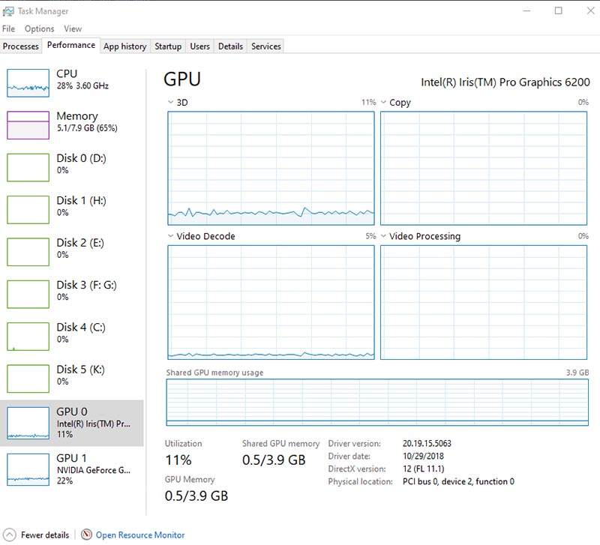
Task: Click the 11% Utilization value
Action: click(x=178, y=460)
